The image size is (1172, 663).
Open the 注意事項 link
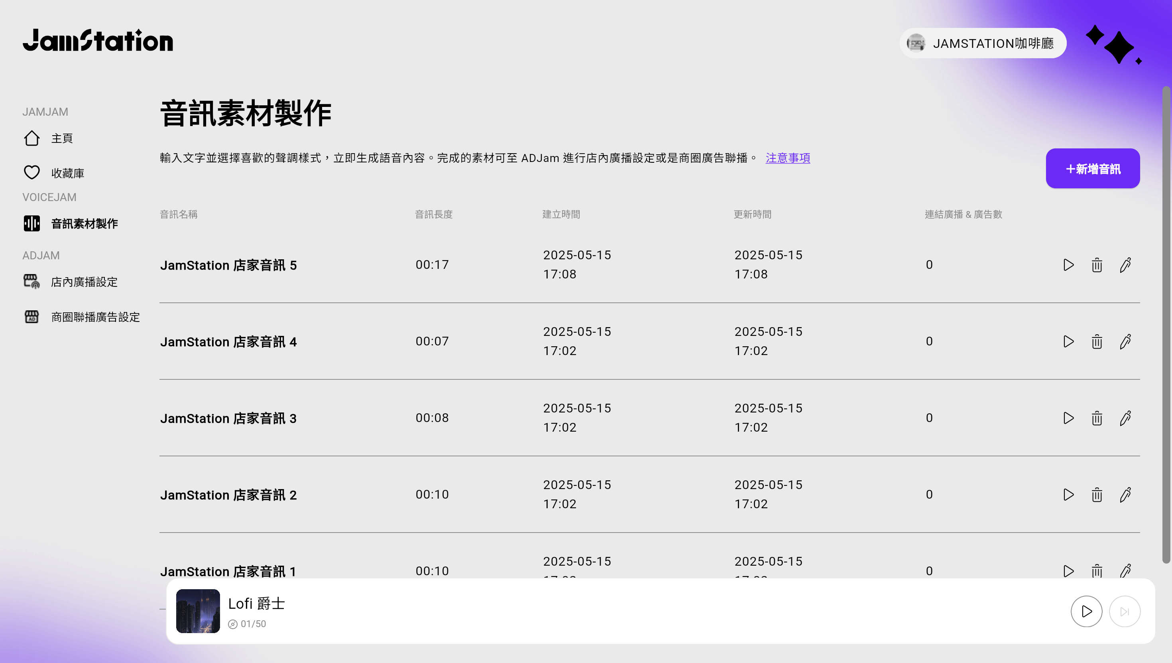pyautogui.click(x=788, y=158)
